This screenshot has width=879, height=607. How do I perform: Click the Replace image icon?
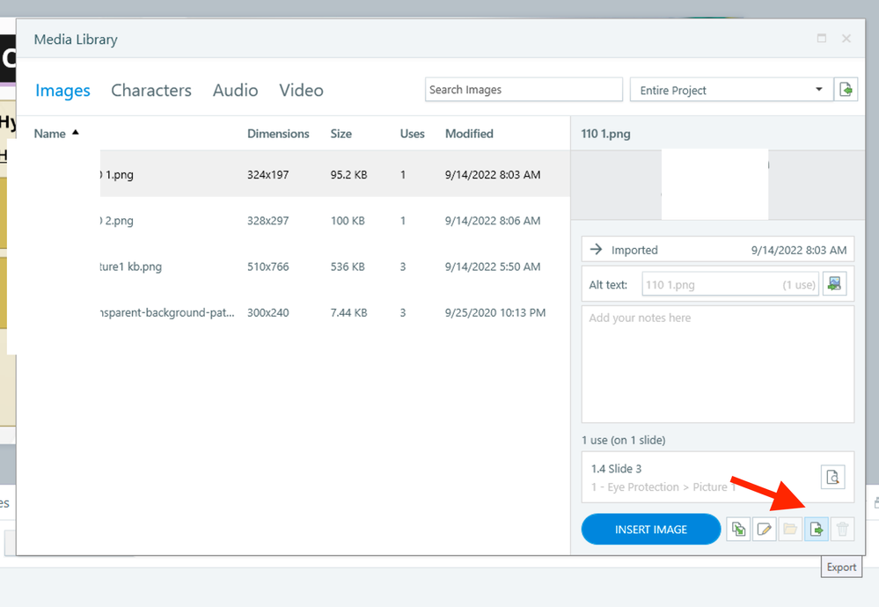[738, 529]
